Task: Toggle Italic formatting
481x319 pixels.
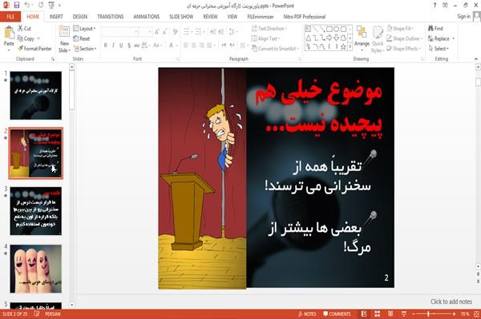Action: coord(113,46)
